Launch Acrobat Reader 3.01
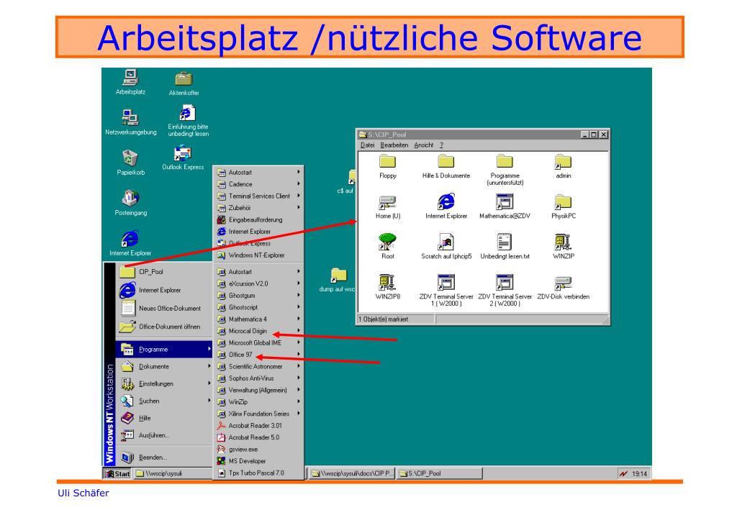The image size is (737, 510). pos(258,425)
